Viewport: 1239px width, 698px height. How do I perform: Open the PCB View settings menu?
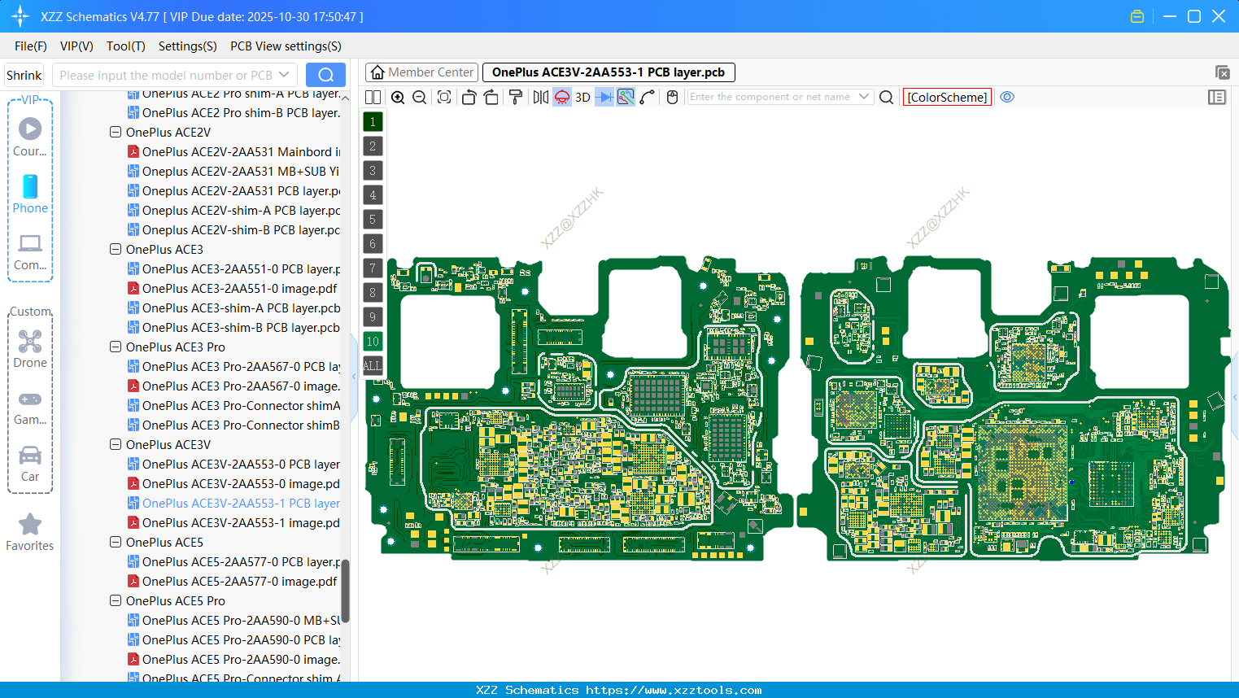point(285,46)
